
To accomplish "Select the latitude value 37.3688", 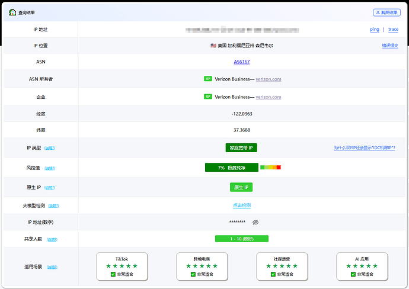I will coord(242,130).
